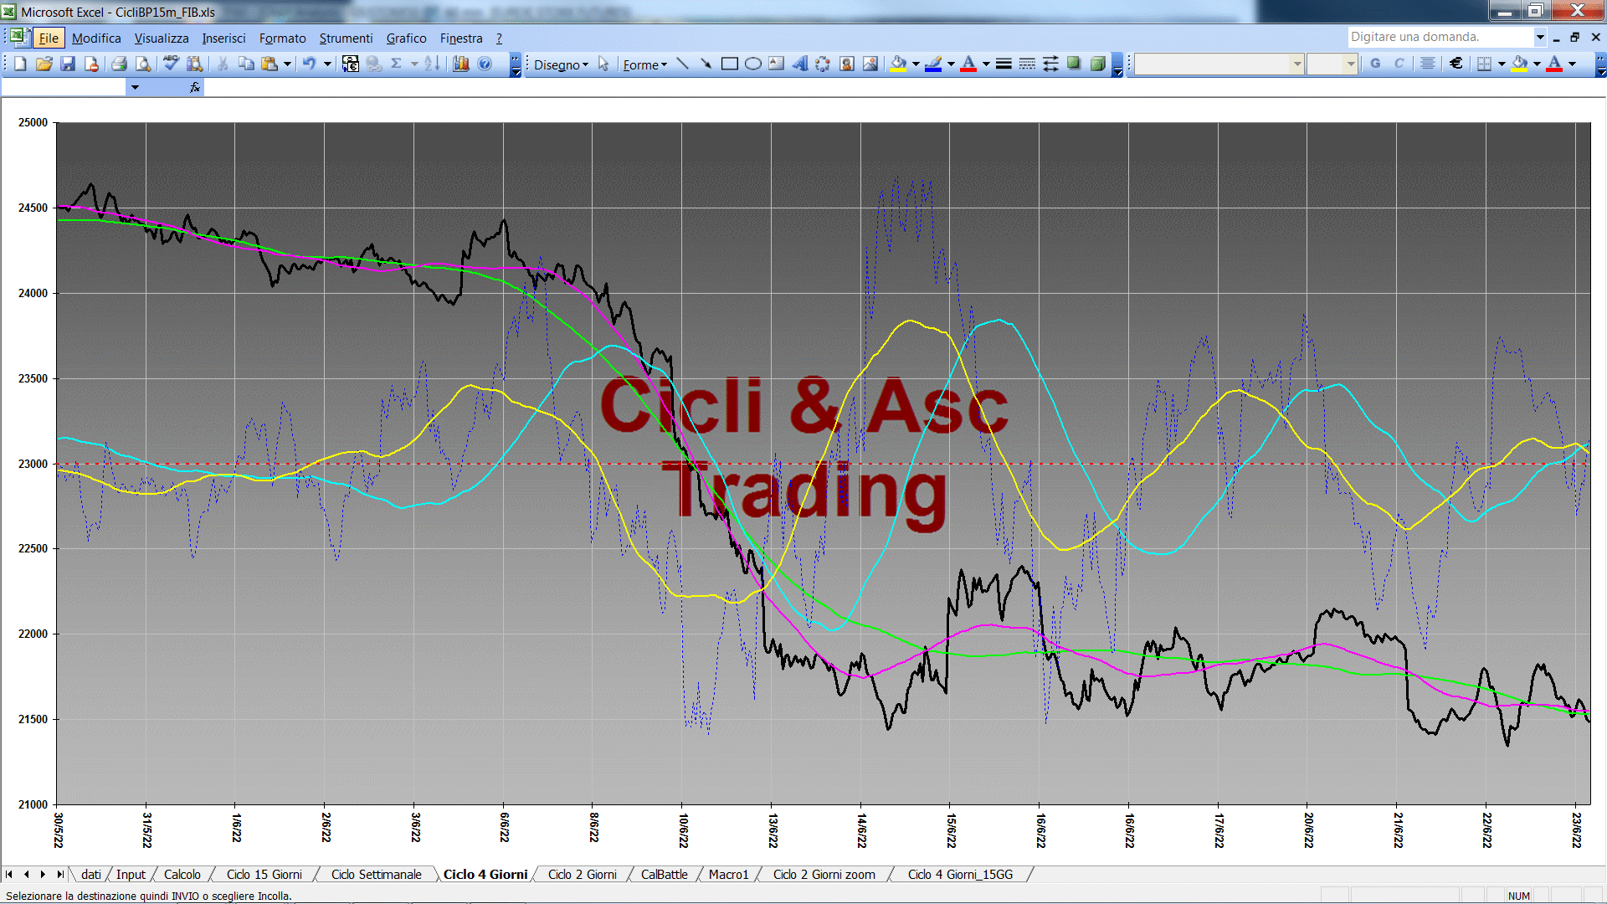Open Arrow Style options
Viewport: 1607px width, 904px height.
click(x=1050, y=64)
